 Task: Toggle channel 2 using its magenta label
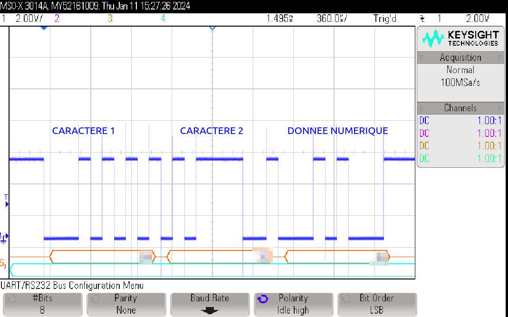point(57,19)
